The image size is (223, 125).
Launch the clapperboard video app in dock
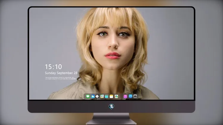click(106, 97)
